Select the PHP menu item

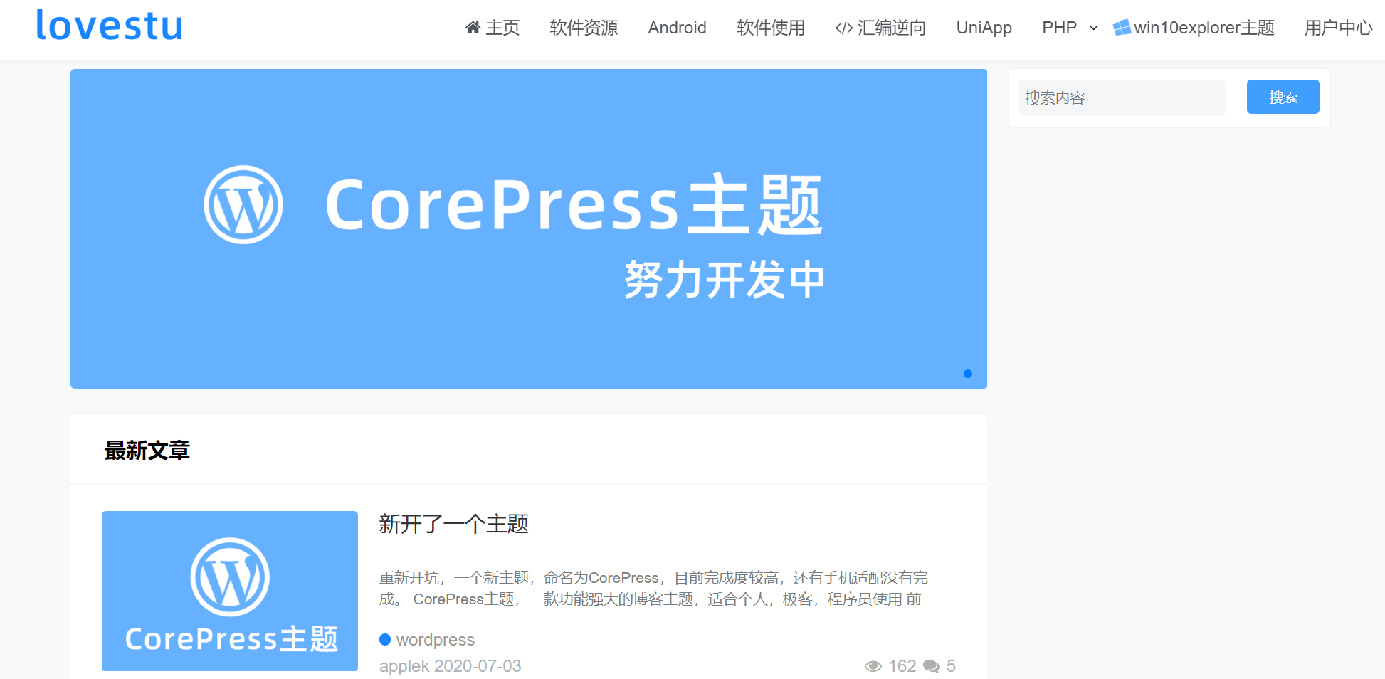coord(1059,28)
